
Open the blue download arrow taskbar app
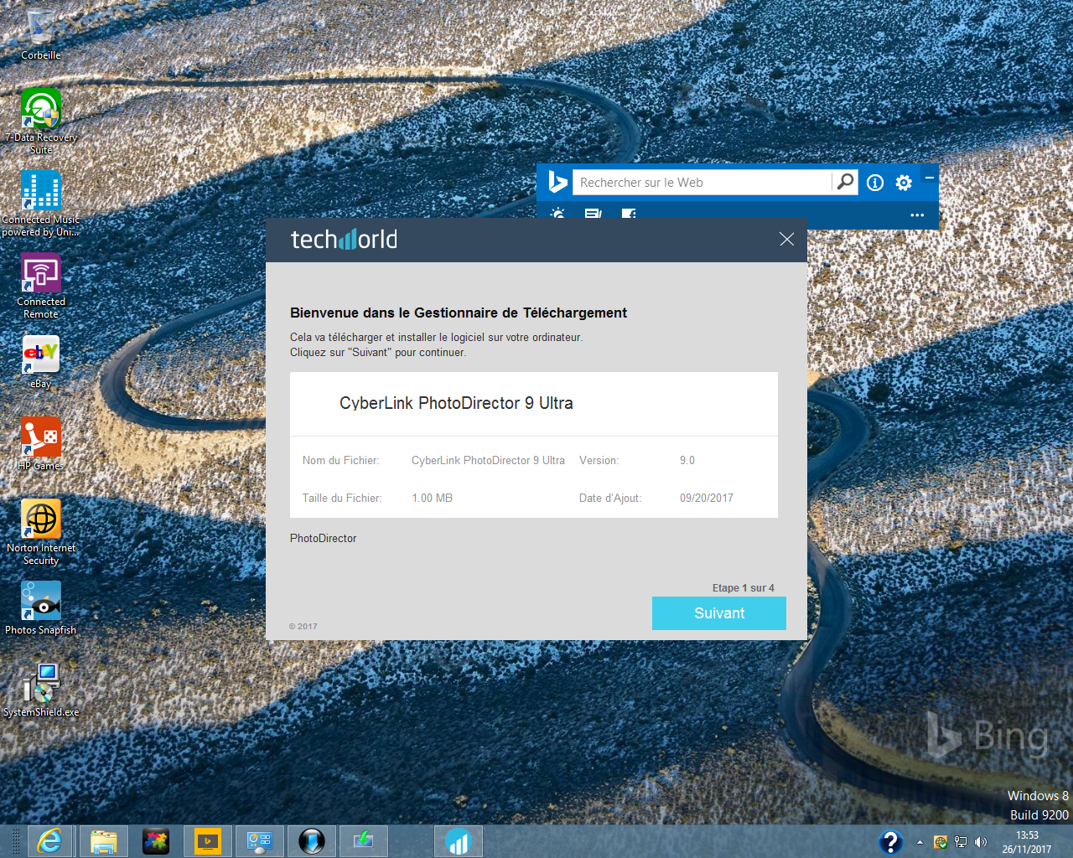click(311, 840)
